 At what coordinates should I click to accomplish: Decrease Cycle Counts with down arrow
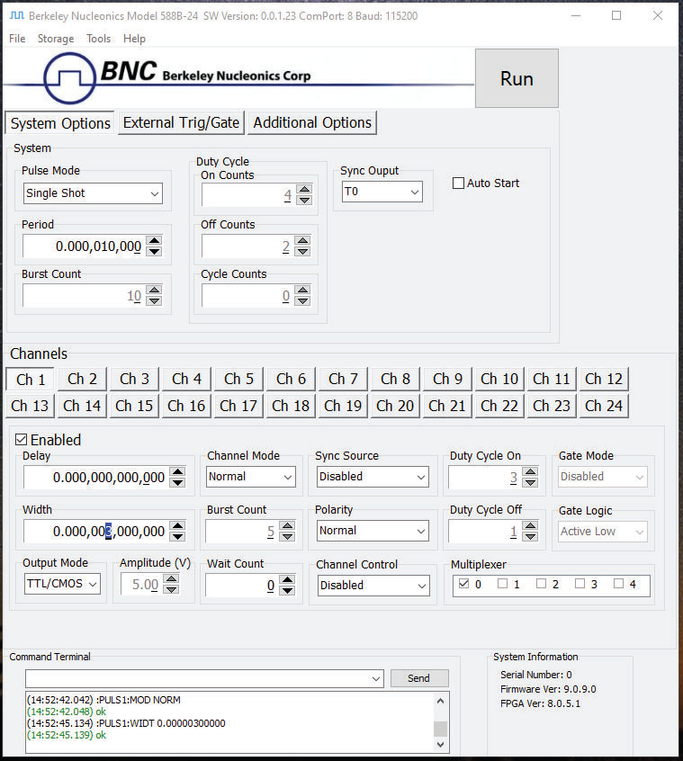coord(303,301)
